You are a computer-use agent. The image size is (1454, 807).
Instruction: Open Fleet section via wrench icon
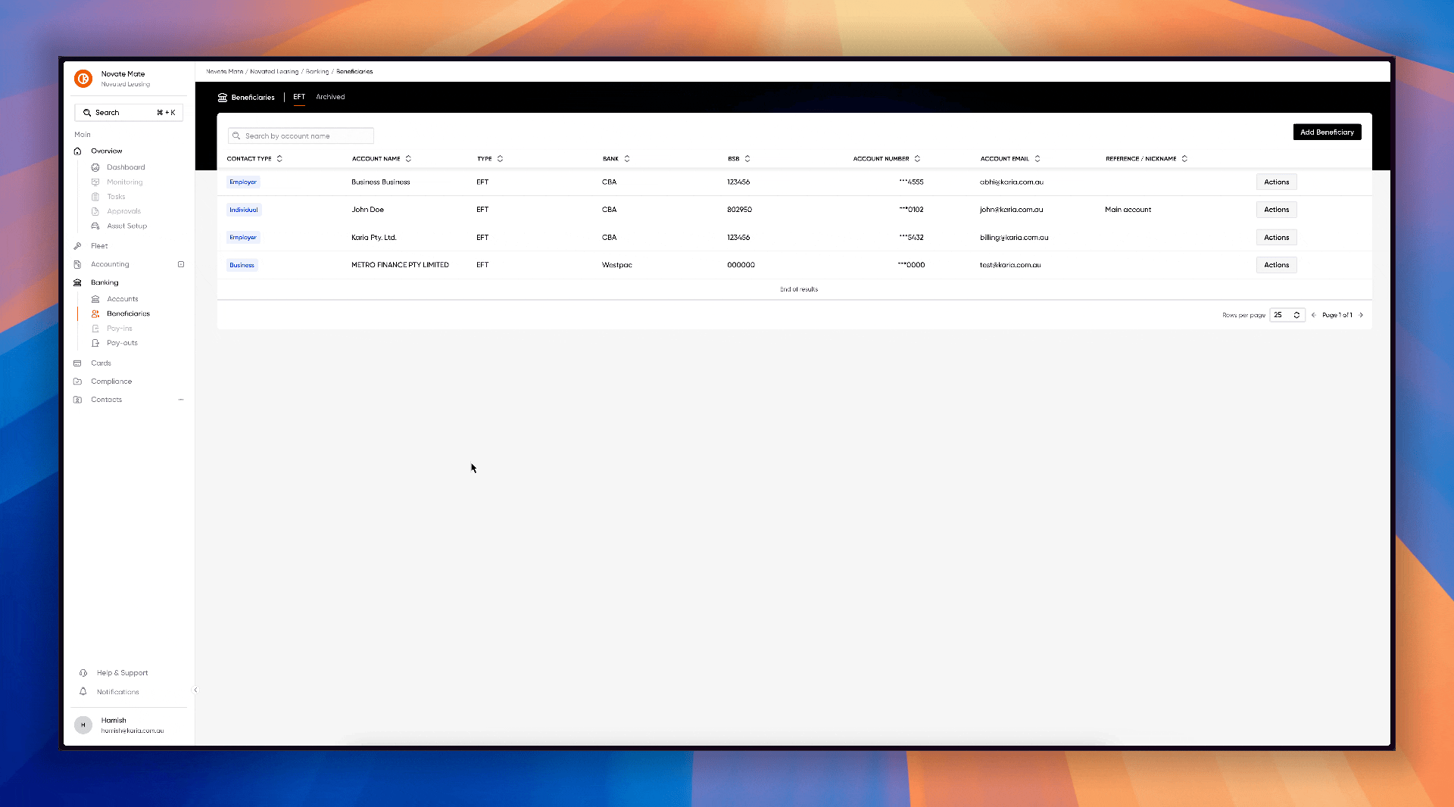pyautogui.click(x=77, y=246)
